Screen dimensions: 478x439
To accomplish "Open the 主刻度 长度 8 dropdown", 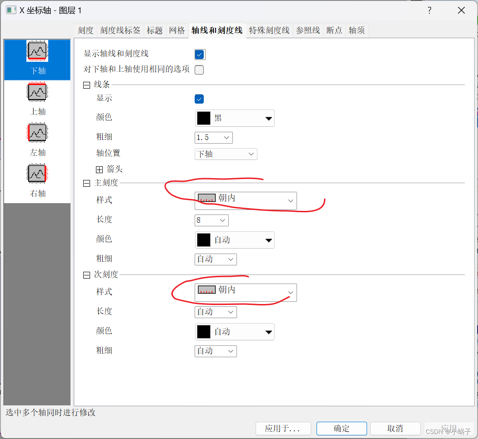I will tap(211, 220).
